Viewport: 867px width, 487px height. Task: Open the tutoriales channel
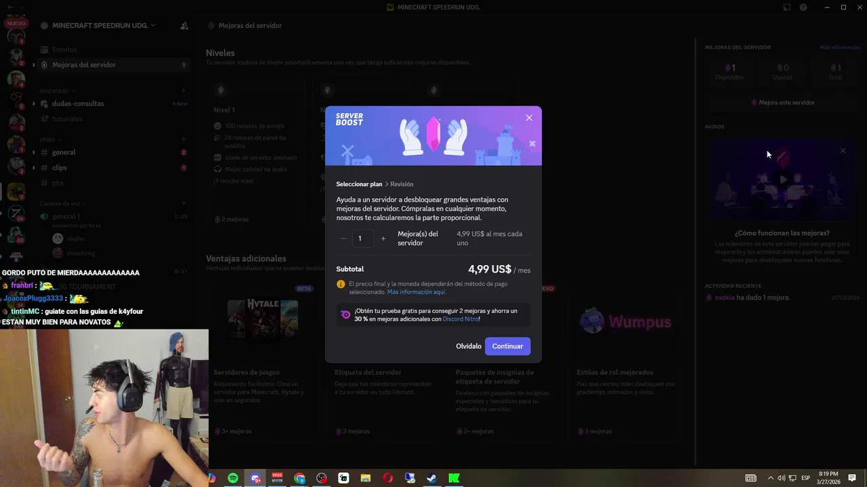tap(112, 119)
